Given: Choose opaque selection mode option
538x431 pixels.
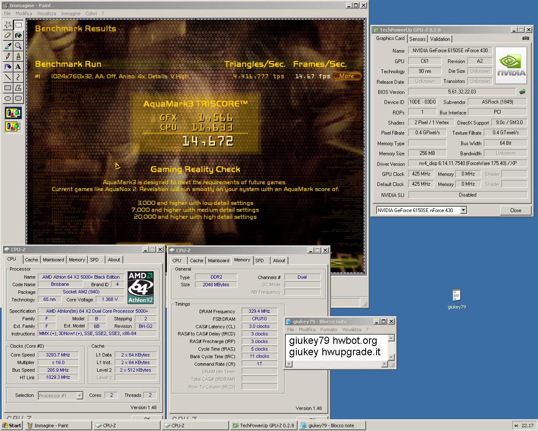Looking at the screenshot, I should tap(13, 113).
